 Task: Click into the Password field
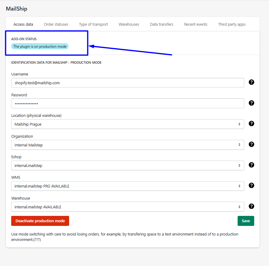(127, 104)
